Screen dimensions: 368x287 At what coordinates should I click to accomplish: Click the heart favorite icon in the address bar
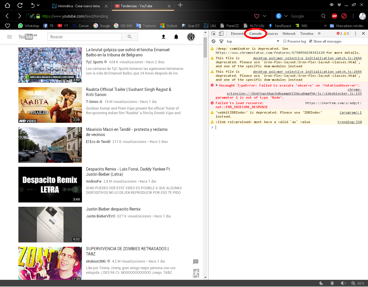(x=257, y=16)
